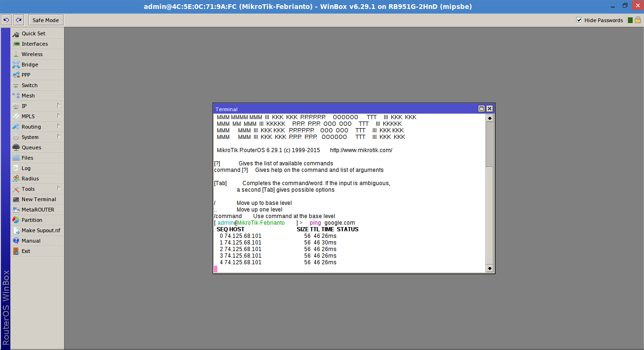Viewport: 644px width, 350px height.
Task: Expand the Tools submenu arrow
Action: [58, 188]
